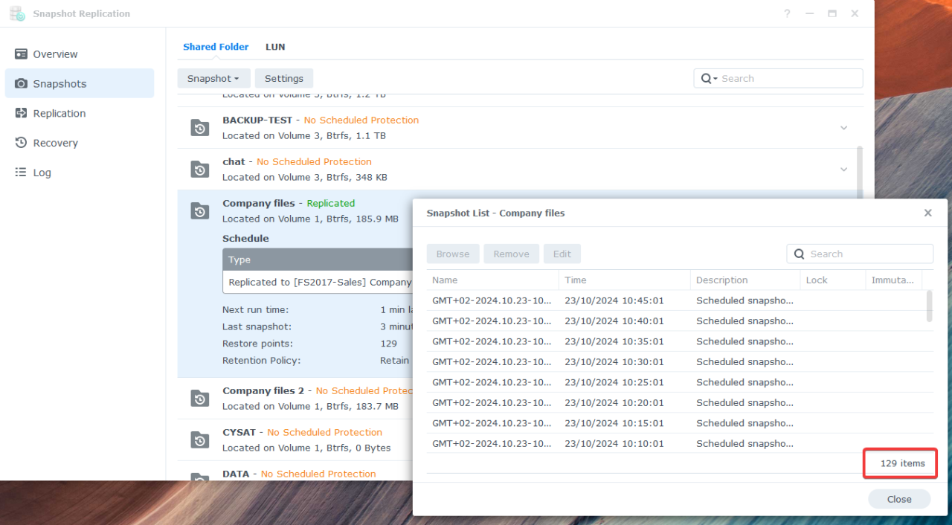Viewport: 952px width, 525px height.
Task: Open the Snapshot dropdown menu
Action: click(213, 78)
